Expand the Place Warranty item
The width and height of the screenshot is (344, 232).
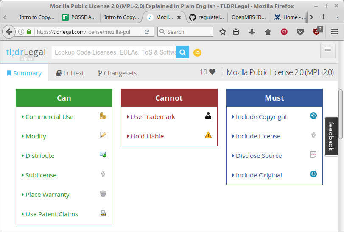tap(45, 195)
